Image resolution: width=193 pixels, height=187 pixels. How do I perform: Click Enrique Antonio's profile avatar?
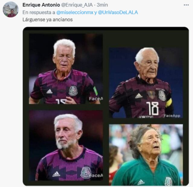[x=11, y=9]
